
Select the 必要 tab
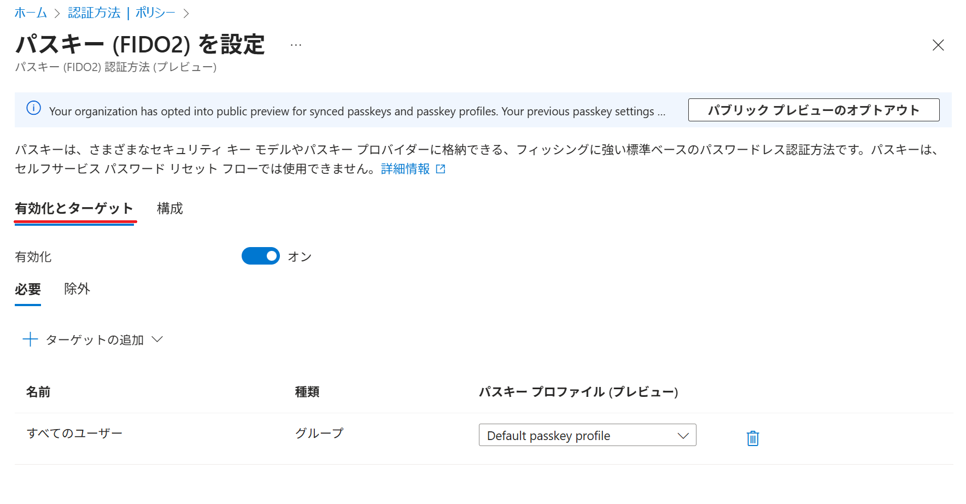pos(28,289)
